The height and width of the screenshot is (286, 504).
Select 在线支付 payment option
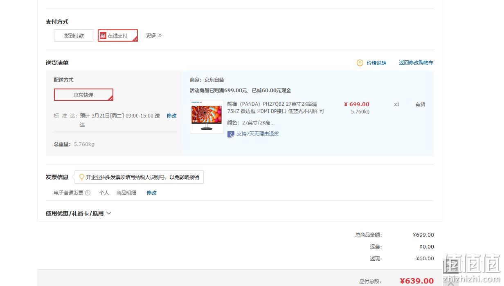click(x=118, y=35)
